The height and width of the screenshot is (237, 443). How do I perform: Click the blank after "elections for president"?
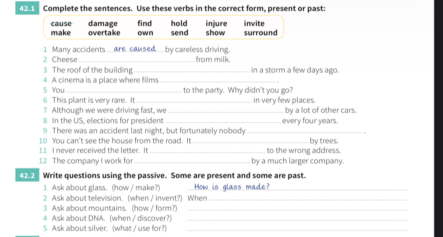223,121
